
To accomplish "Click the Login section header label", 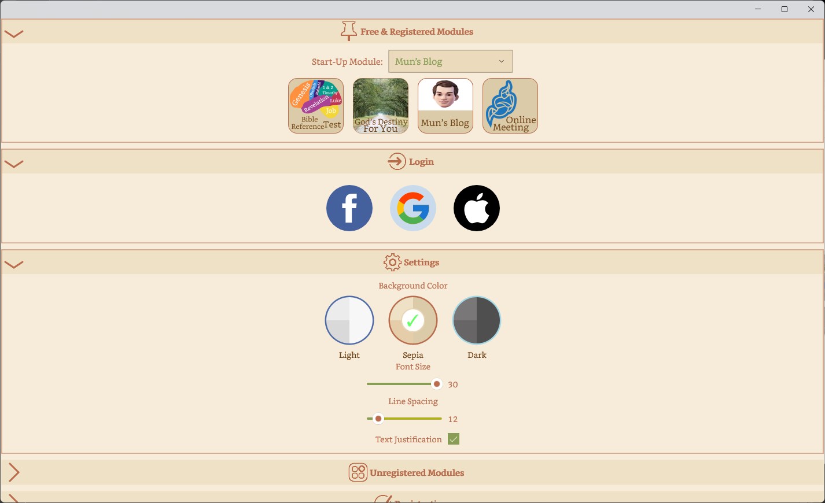I will [x=421, y=162].
